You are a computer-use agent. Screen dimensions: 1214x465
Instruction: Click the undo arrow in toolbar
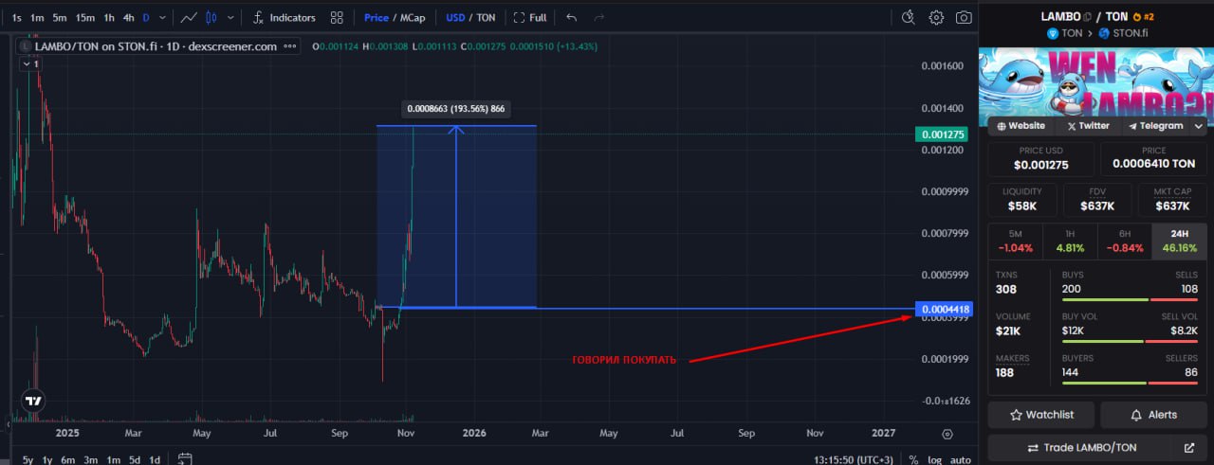[x=571, y=17]
